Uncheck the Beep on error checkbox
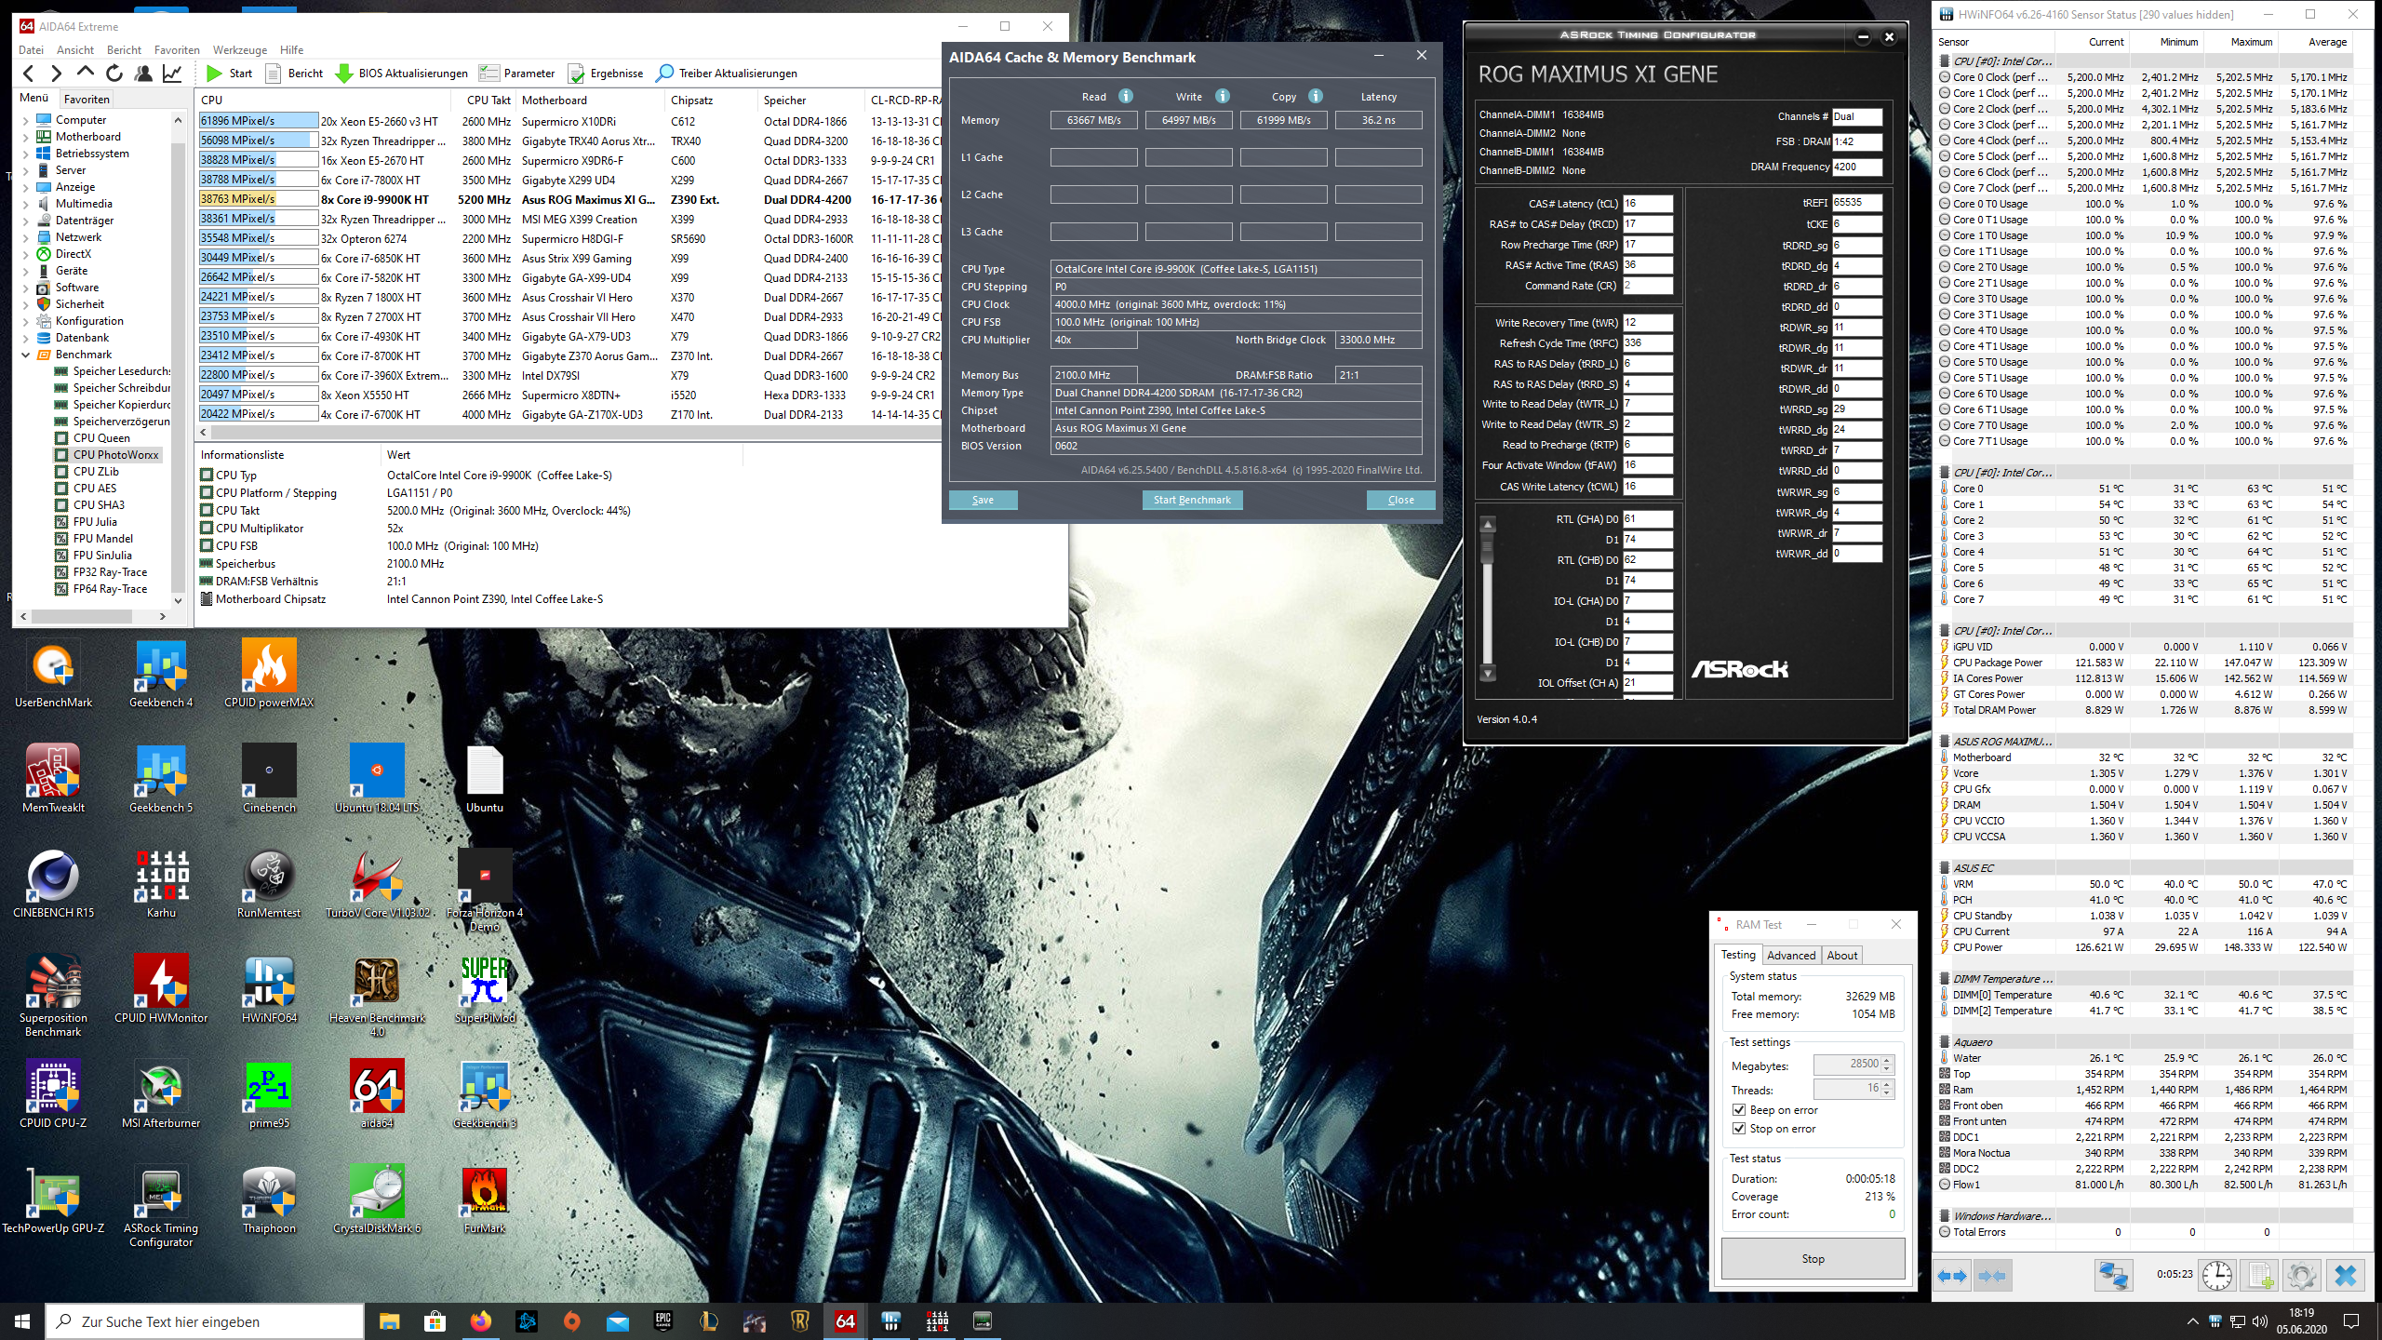The image size is (2382, 1340). pos(1739,1110)
